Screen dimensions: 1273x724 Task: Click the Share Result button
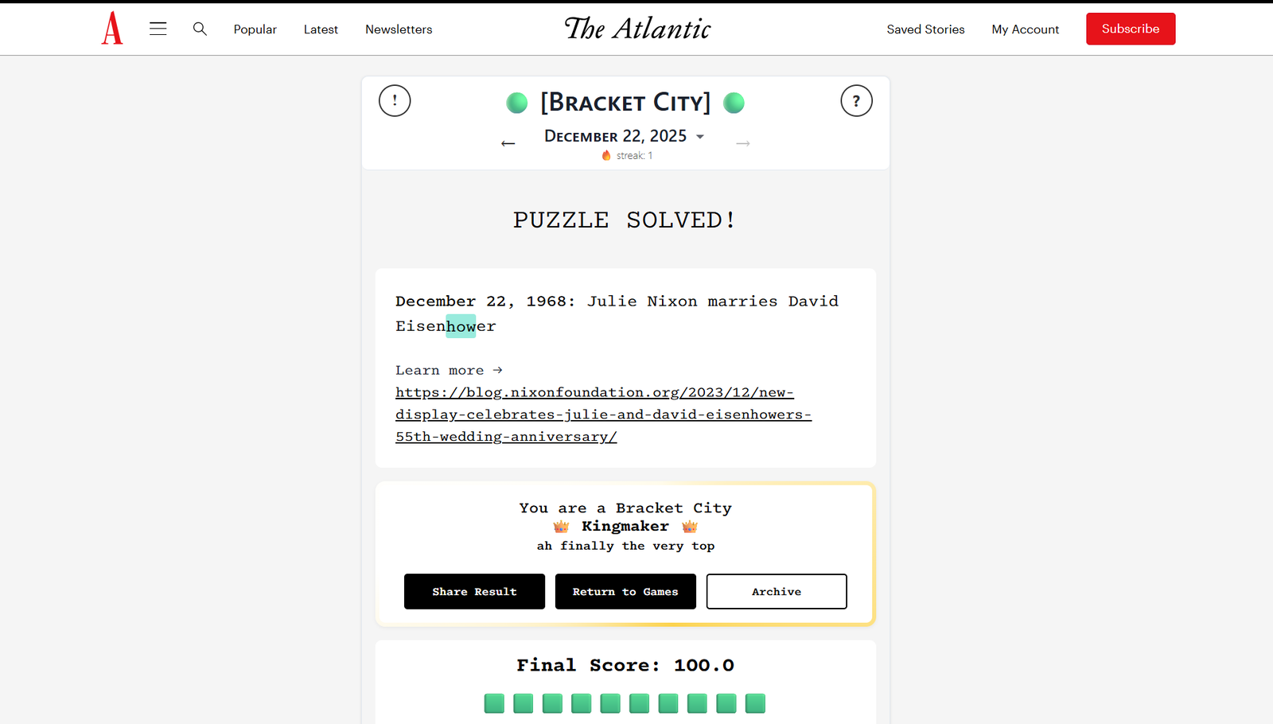(x=474, y=591)
